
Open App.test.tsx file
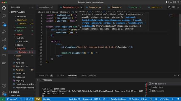[22, 66]
